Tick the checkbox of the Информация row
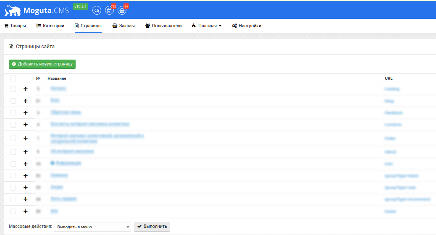The width and height of the screenshot is (436, 235). (x=13, y=164)
